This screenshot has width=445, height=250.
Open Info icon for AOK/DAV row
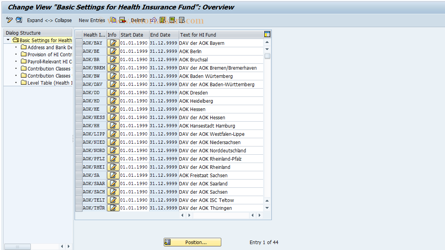tap(113, 84)
